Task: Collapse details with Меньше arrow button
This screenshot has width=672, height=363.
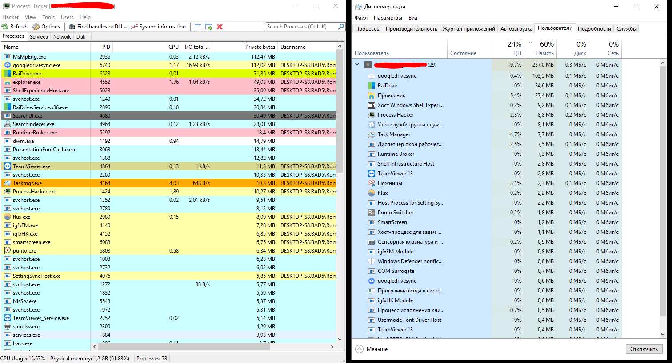Action: pyautogui.click(x=359, y=349)
